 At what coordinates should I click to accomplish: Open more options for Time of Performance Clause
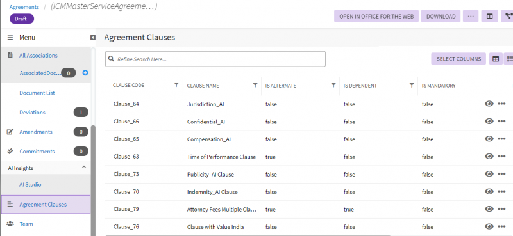tap(501, 156)
